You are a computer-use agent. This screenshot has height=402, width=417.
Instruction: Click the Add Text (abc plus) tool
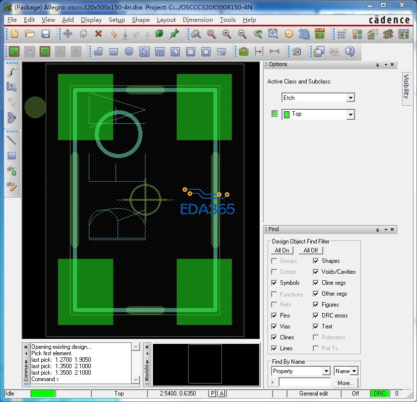11,171
